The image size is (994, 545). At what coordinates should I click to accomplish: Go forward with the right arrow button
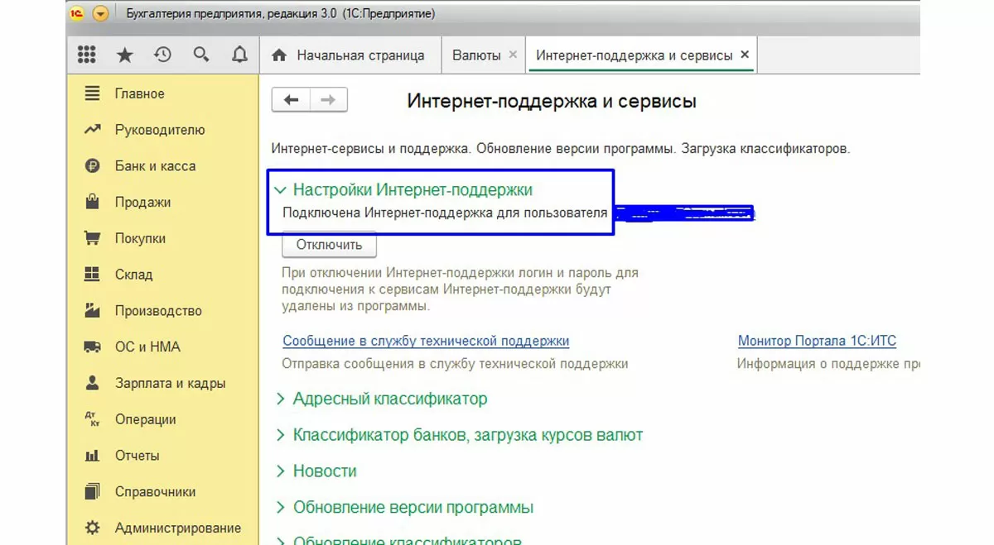pyautogui.click(x=329, y=100)
